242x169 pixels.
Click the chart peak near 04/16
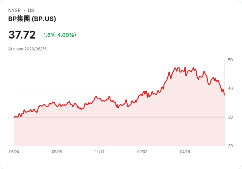tap(185, 67)
